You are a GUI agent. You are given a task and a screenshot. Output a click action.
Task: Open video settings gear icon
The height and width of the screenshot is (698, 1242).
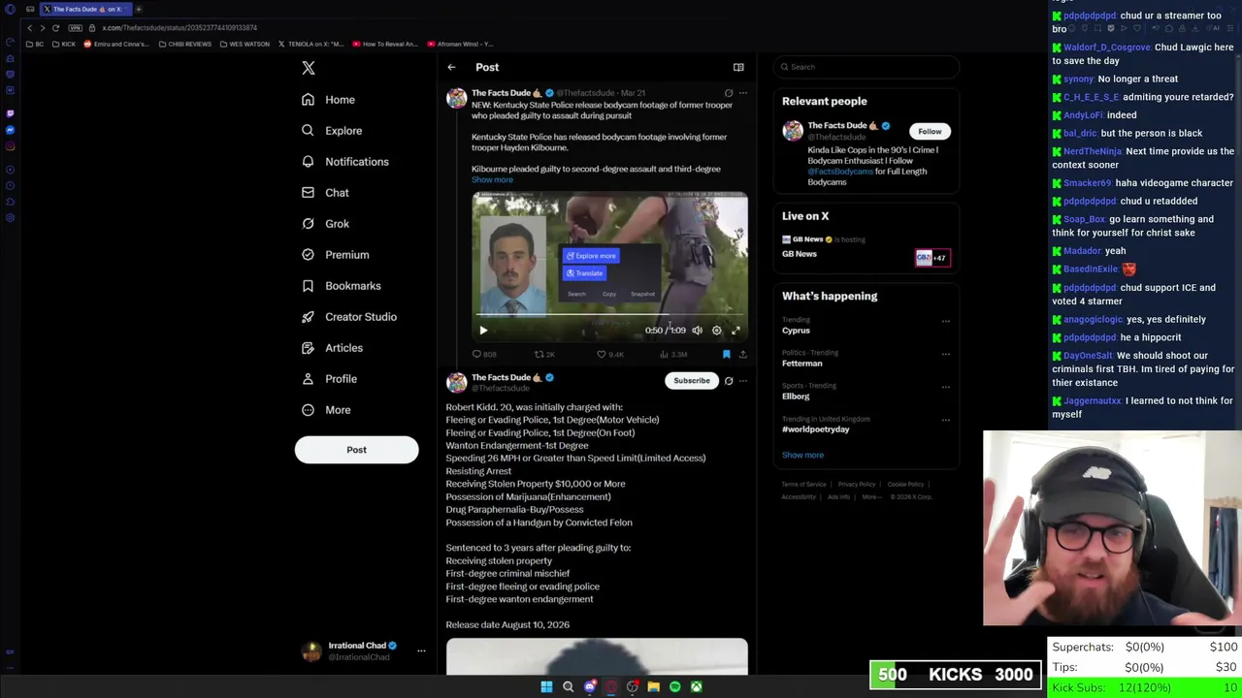tap(717, 331)
